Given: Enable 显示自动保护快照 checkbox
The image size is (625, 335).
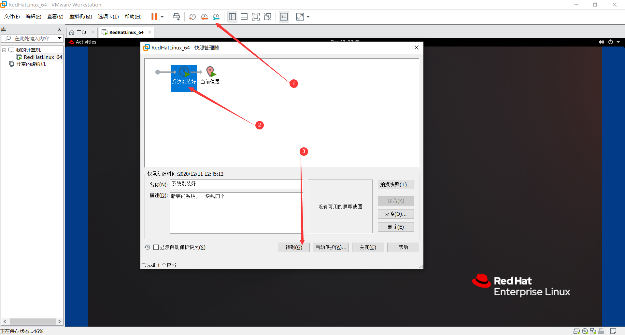Looking at the screenshot, I should tap(156, 248).
